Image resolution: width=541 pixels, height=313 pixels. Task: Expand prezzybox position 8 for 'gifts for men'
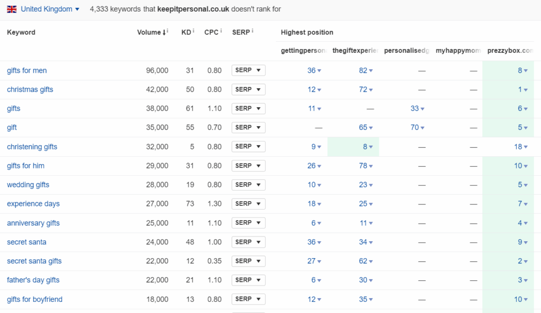pyautogui.click(x=523, y=71)
